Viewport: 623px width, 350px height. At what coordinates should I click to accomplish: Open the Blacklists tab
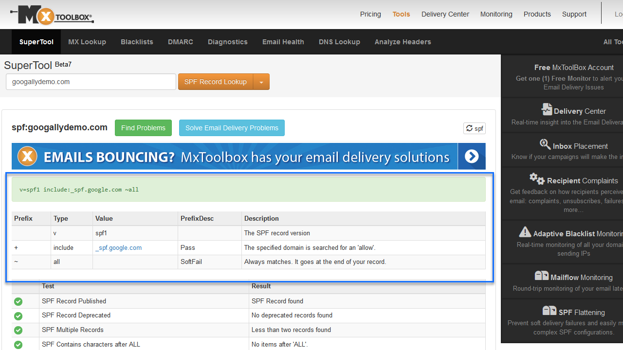(137, 42)
